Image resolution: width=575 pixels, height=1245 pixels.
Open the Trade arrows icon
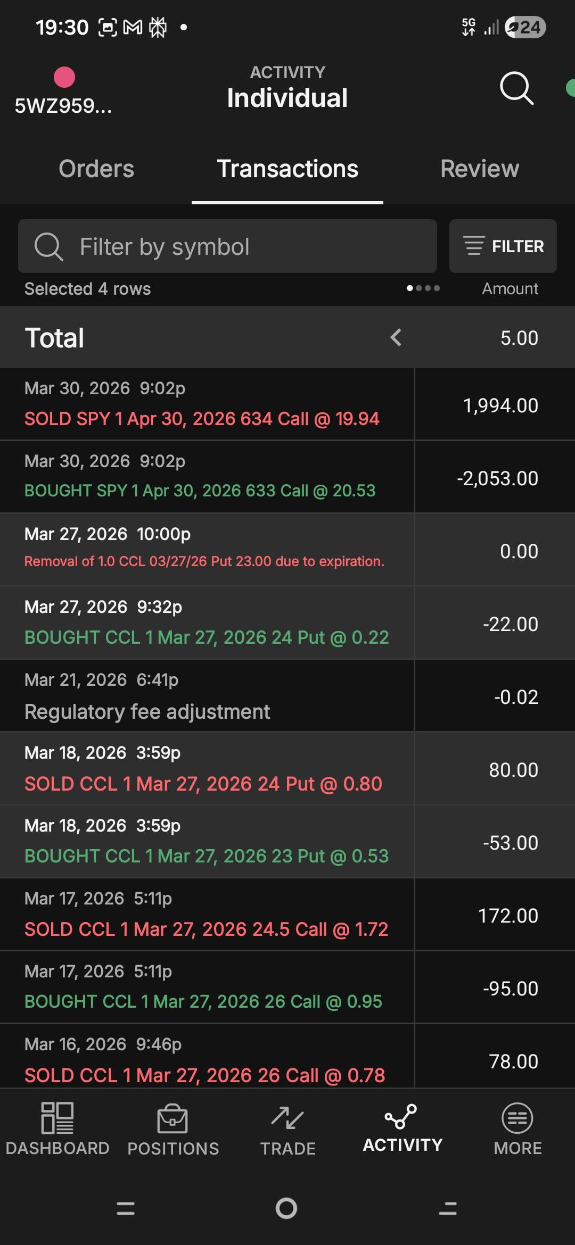(287, 1117)
